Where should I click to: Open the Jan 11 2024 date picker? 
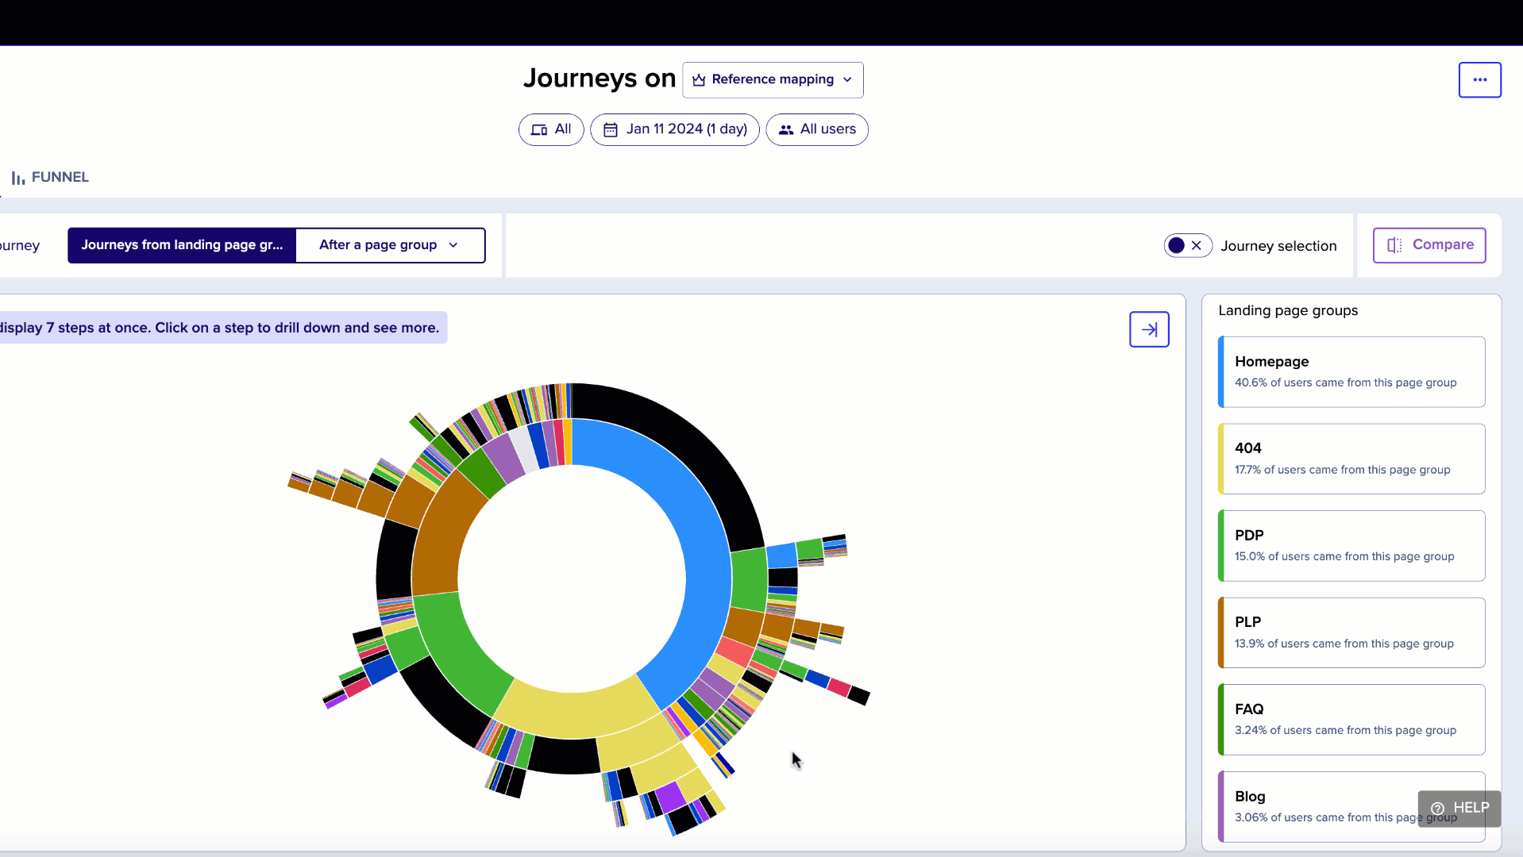[x=675, y=129]
